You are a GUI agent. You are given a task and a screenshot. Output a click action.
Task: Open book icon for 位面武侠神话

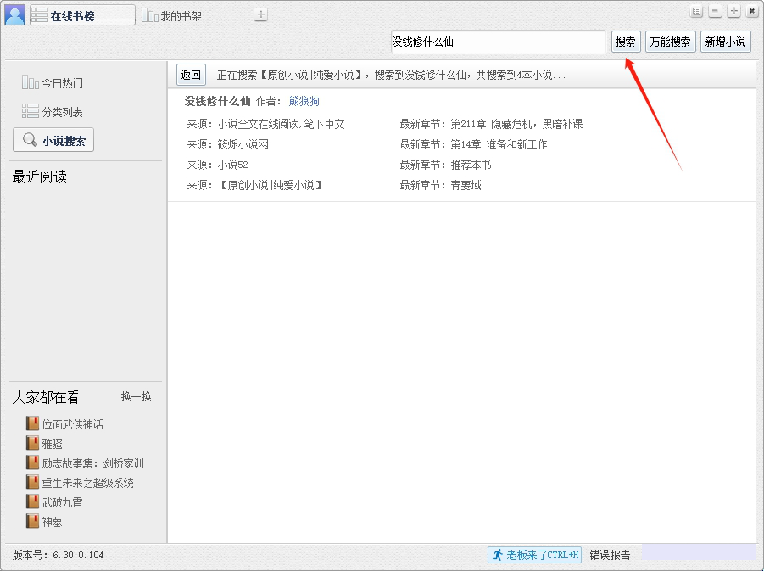point(33,423)
